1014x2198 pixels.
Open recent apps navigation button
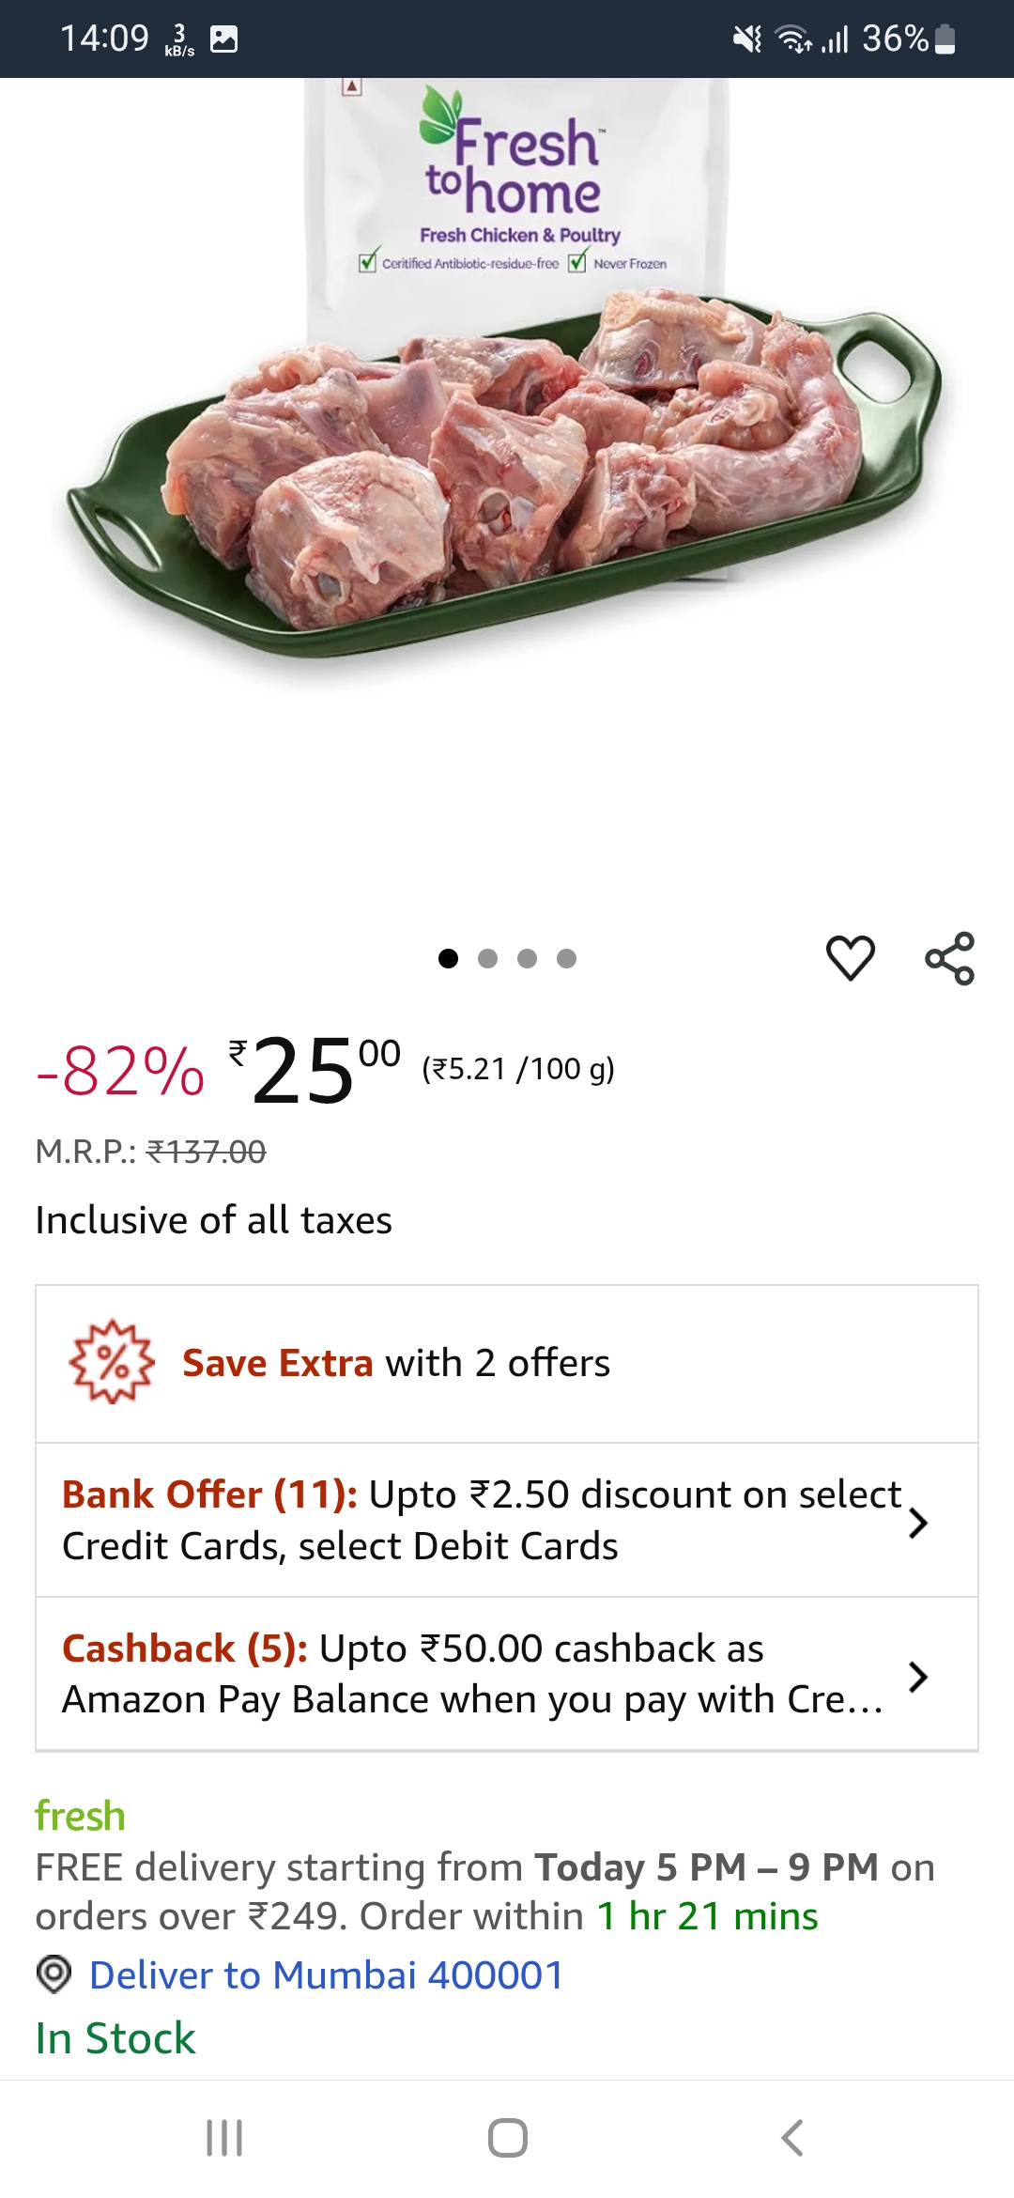224,2138
